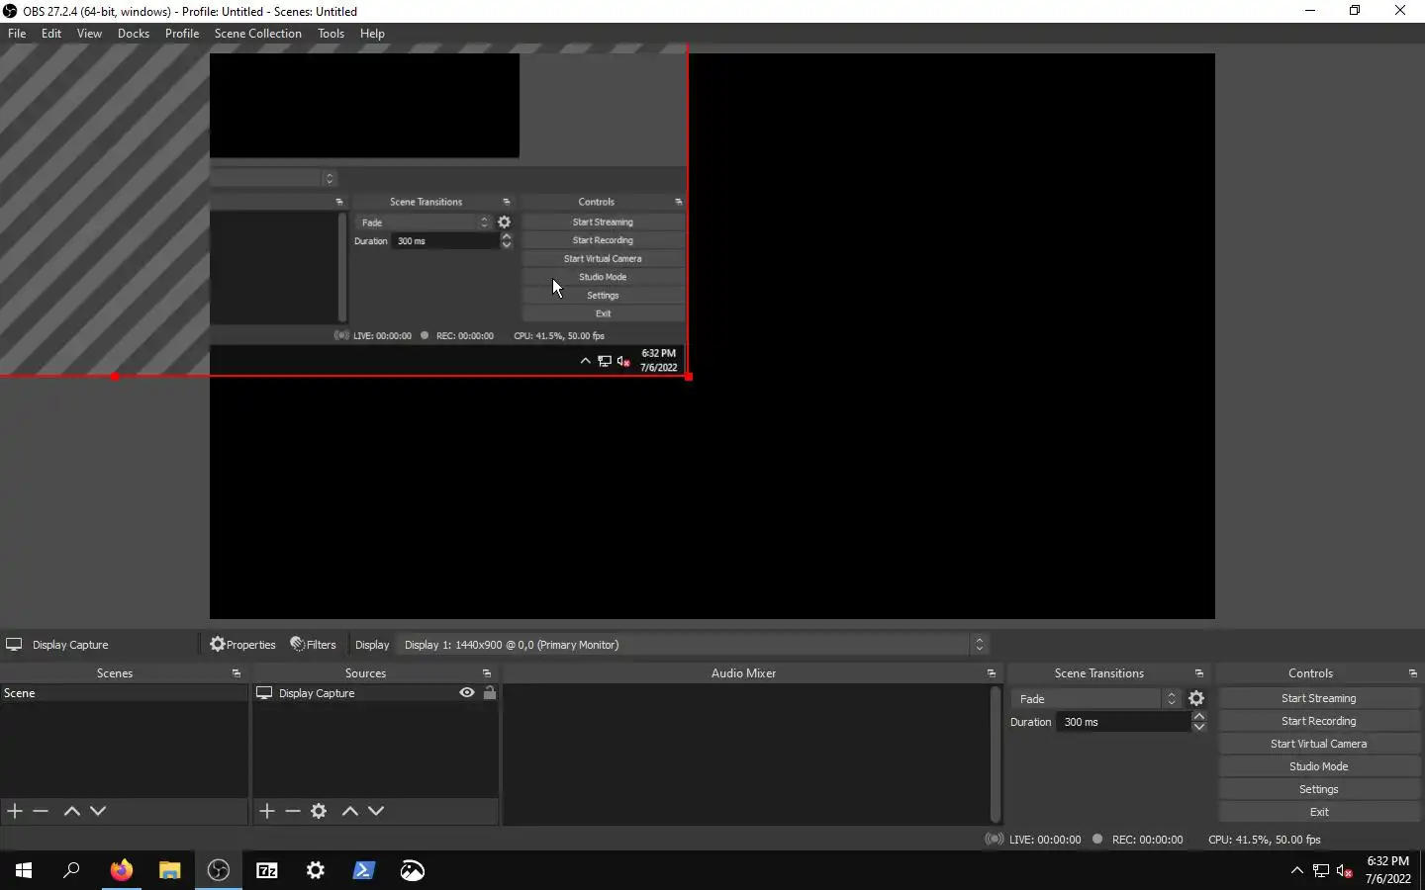Open clock showing 6:32 PM

coord(1388,870)
